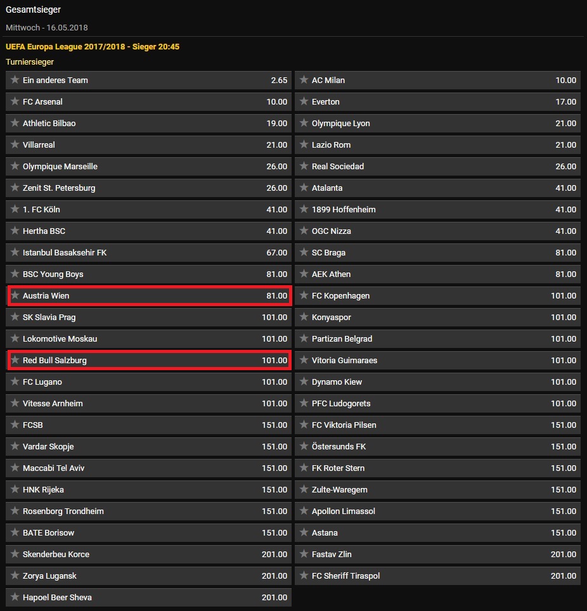Viewport: 587px width, 611px height.
Task: Star the Hapoel Beer Sheva entry
Action: tap(15, 597)
